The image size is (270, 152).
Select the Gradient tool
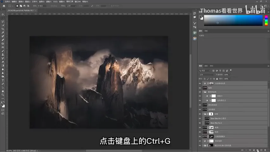(x=3, y=66)
